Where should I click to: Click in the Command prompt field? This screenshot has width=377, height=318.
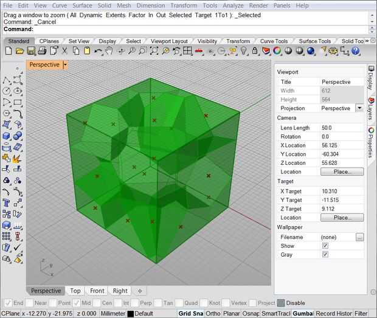(185, 29)
